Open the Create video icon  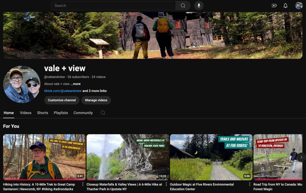274,6
